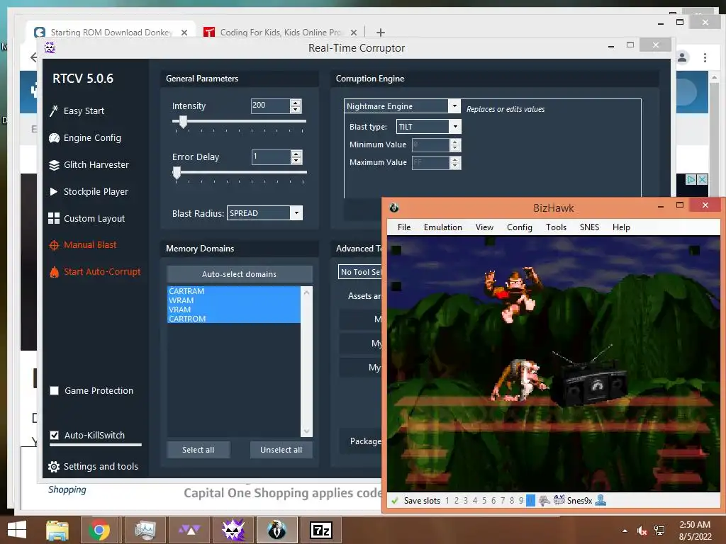Open BizHawk Tools menu
This screenshot has height=544, width=726.
[556, 227]
